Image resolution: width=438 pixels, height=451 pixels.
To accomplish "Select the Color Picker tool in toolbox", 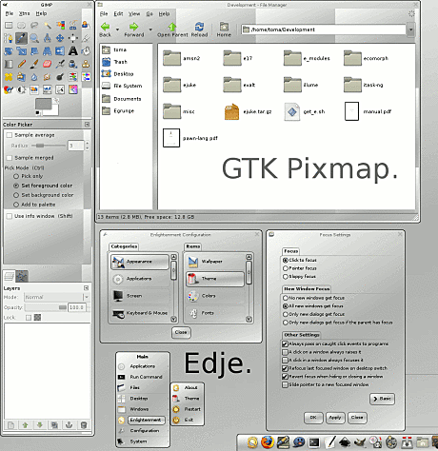I will pos(21,38).
